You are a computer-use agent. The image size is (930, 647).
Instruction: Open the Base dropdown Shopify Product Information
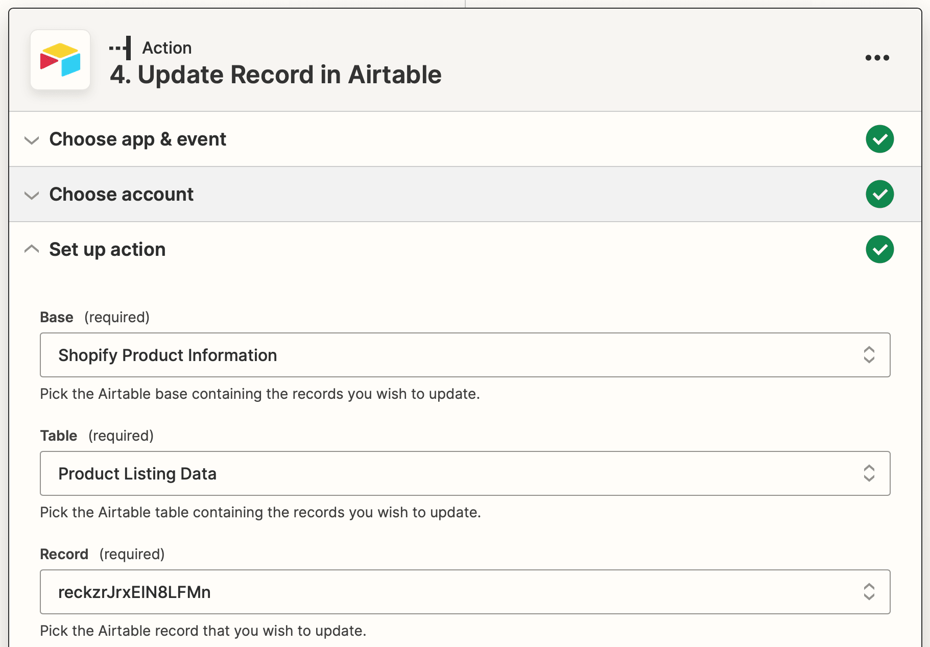point(465,355)
